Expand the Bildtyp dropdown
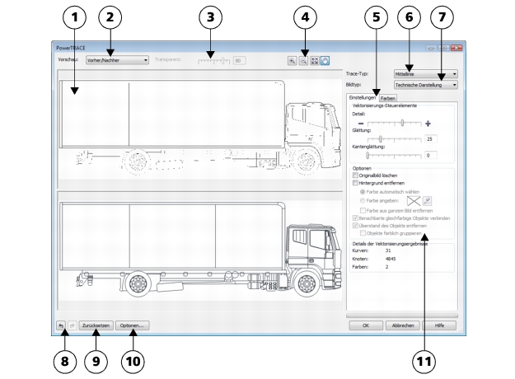Image resolution: width=515 pixels, height=379 pixels. click(426, 84)
